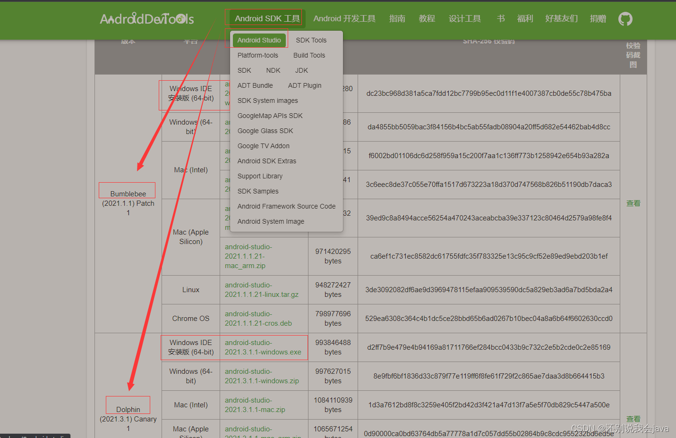The width and height of the screenshot is (676, 438).
Task: Open the GitHub icon in navbar
Action: click(625, 19)
